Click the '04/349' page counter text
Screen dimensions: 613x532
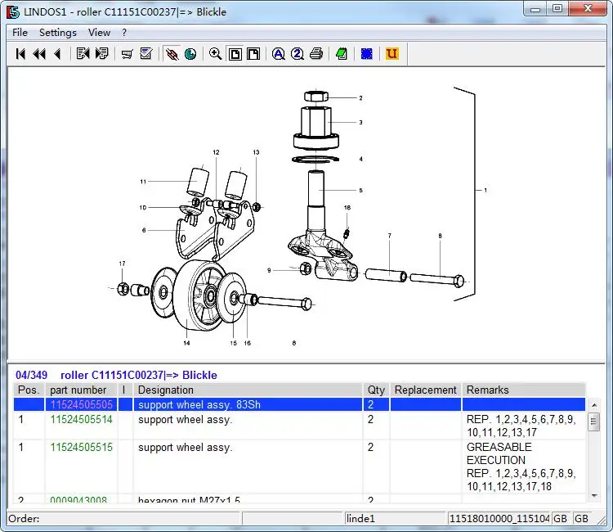[x=31, y=375]
